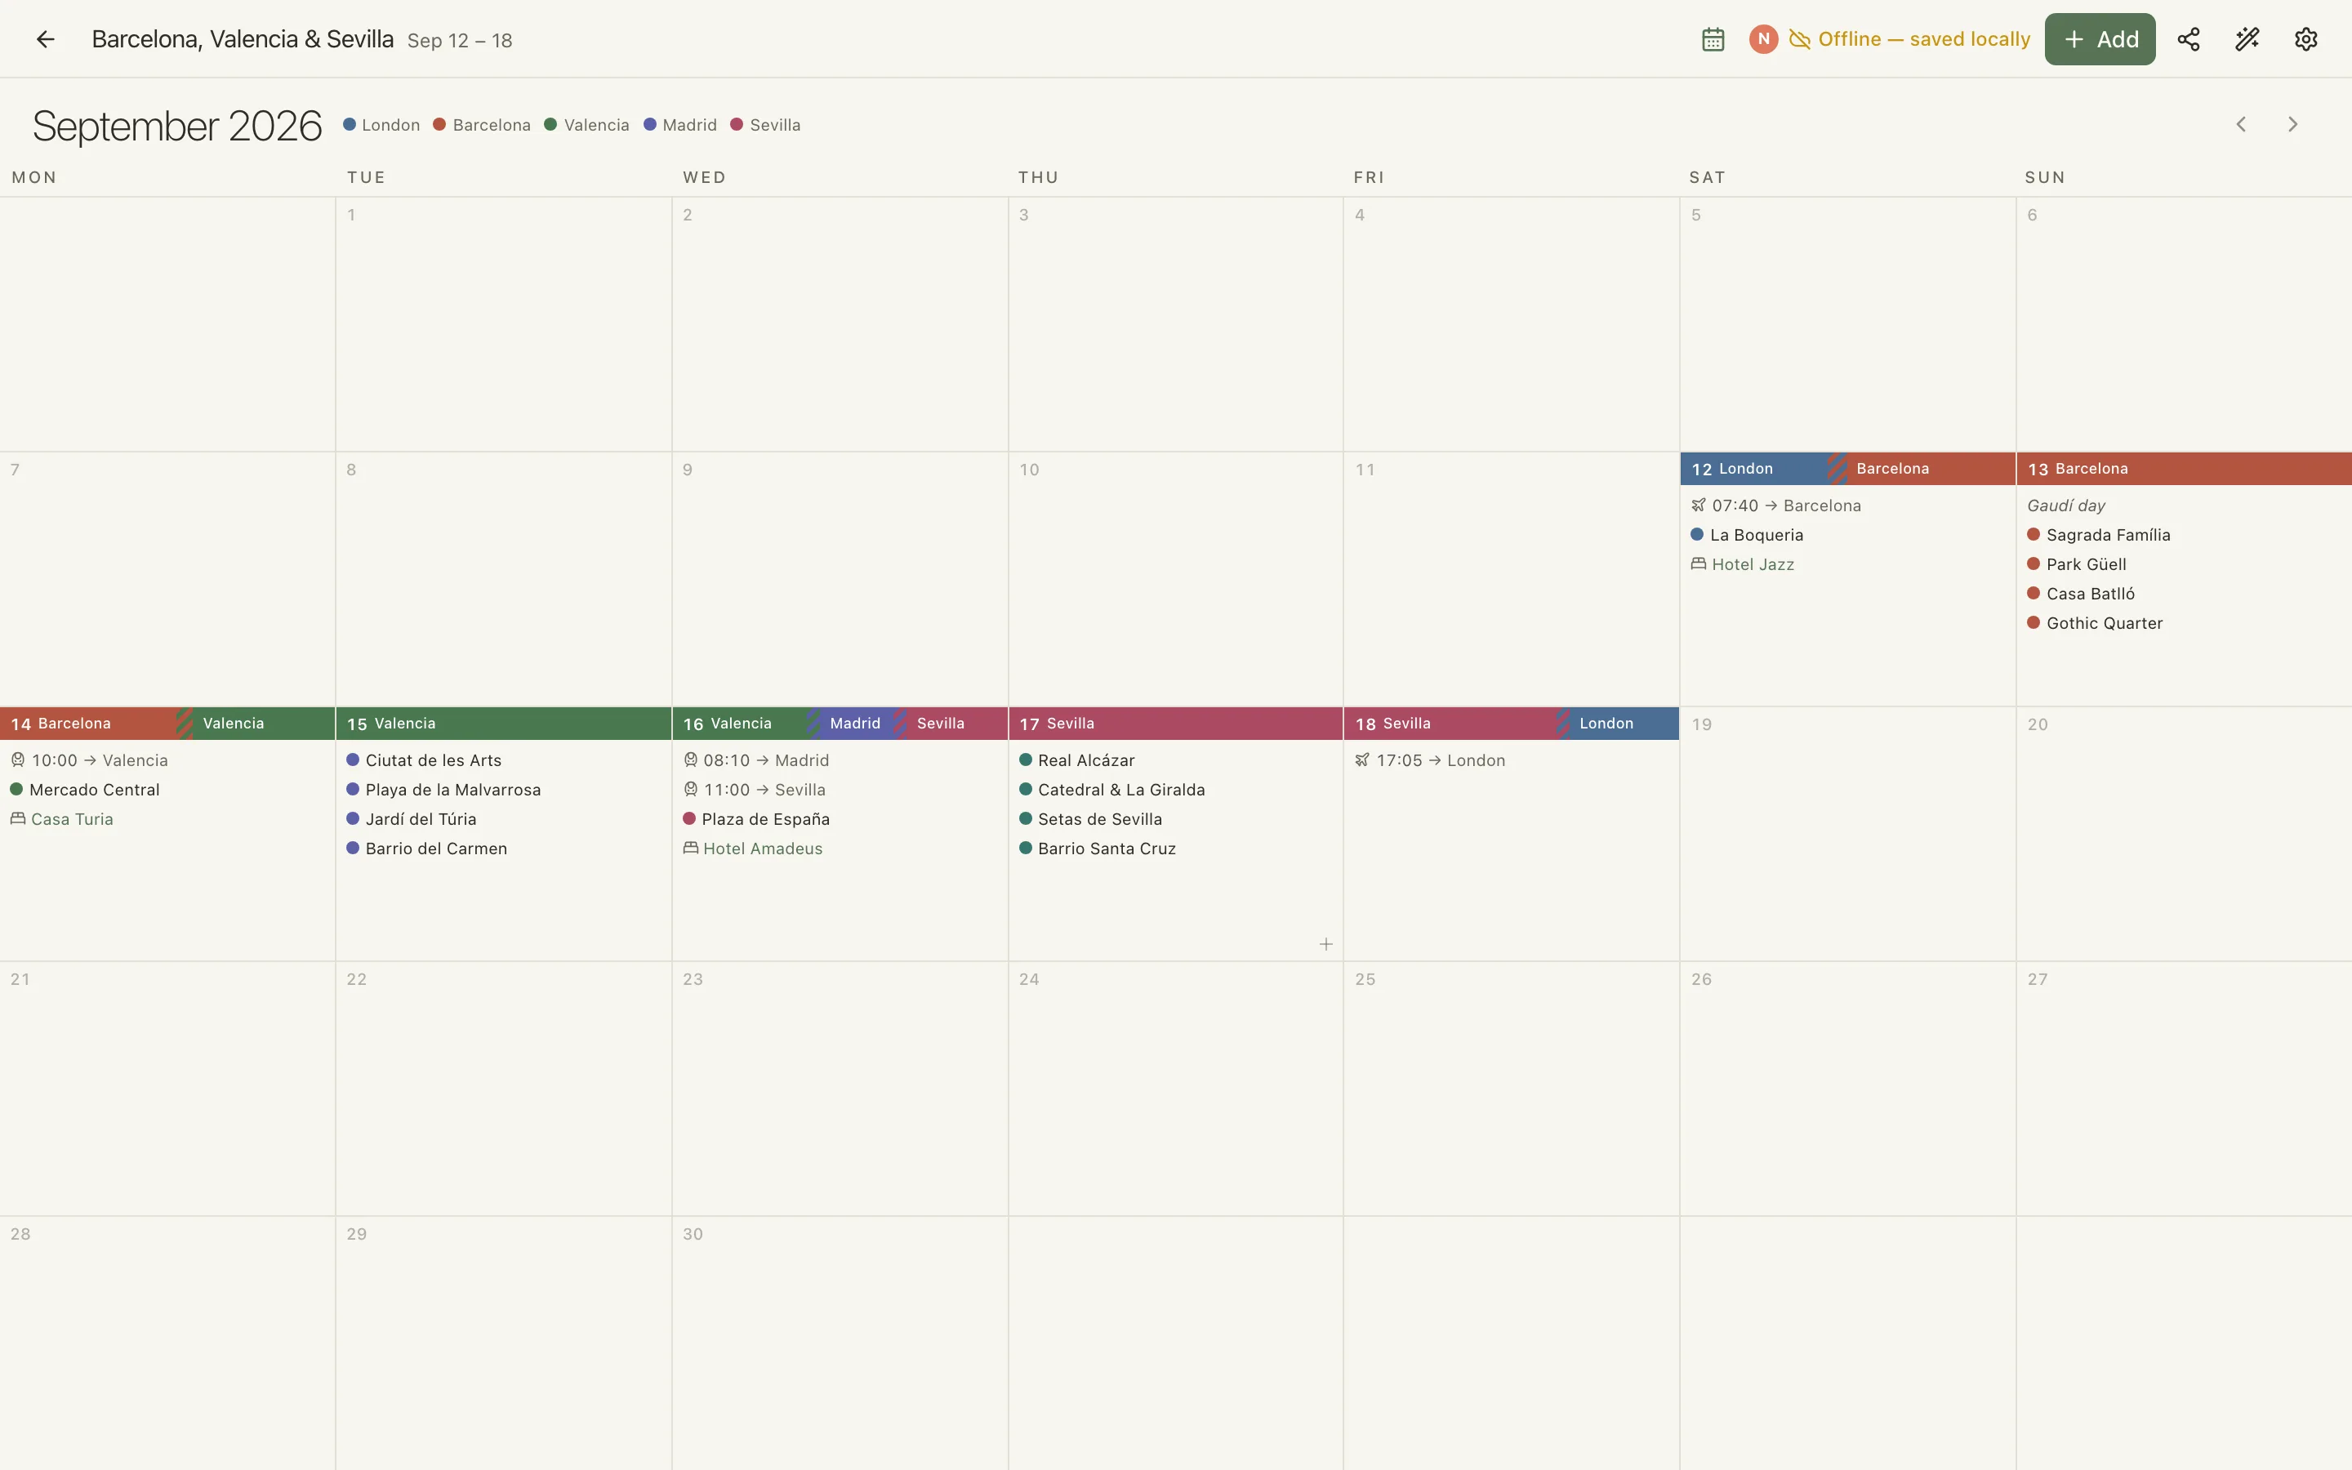Select the 12 London Barcelona day header

1847,469
